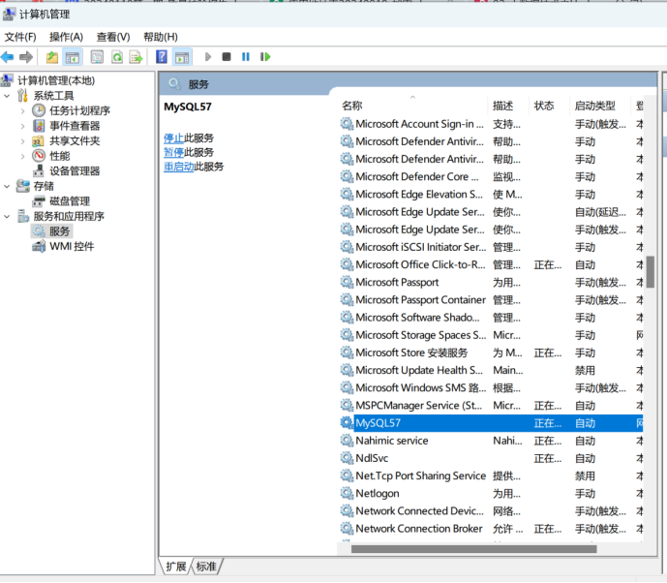Image resolution: width=667 pixels, height=583 pixels.
Task: Click the Up One Level folder icon
Action: 52,57
